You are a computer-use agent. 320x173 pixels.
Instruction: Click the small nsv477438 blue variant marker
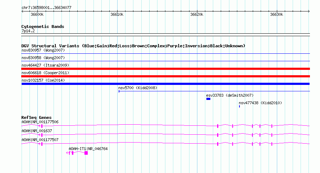point(239,106)
